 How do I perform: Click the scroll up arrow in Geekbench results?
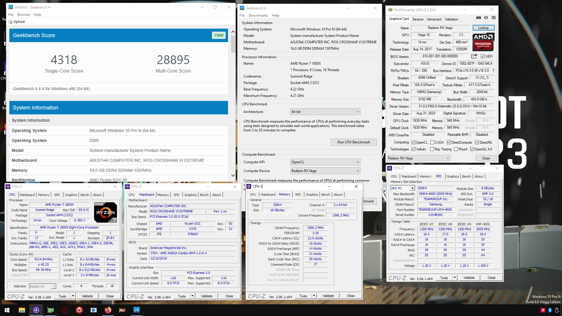tap(233, 32)
